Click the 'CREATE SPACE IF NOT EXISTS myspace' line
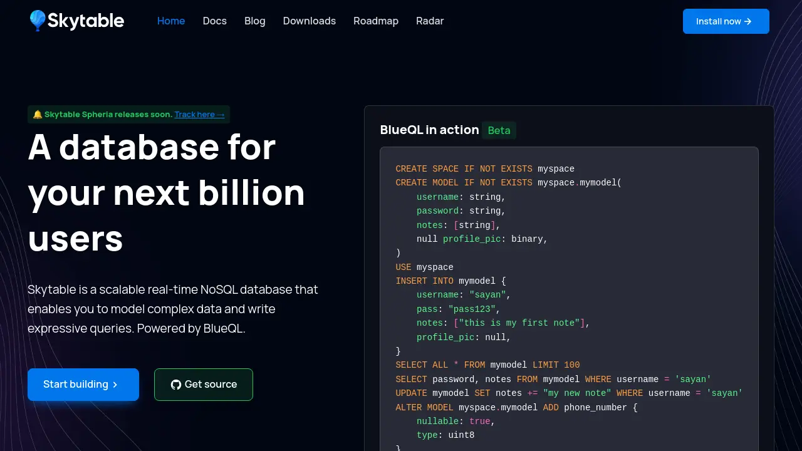This screenshot has height=451, width=802. [485, 169]
